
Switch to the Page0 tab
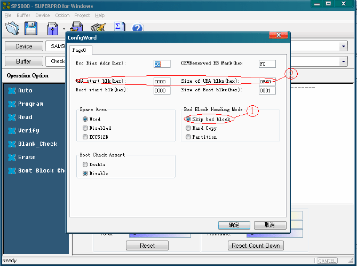click(x=80, y=50)
